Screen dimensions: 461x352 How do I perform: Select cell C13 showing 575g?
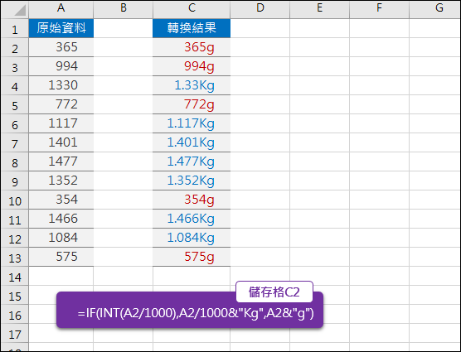pyautogui.click(x=192, y=257)
